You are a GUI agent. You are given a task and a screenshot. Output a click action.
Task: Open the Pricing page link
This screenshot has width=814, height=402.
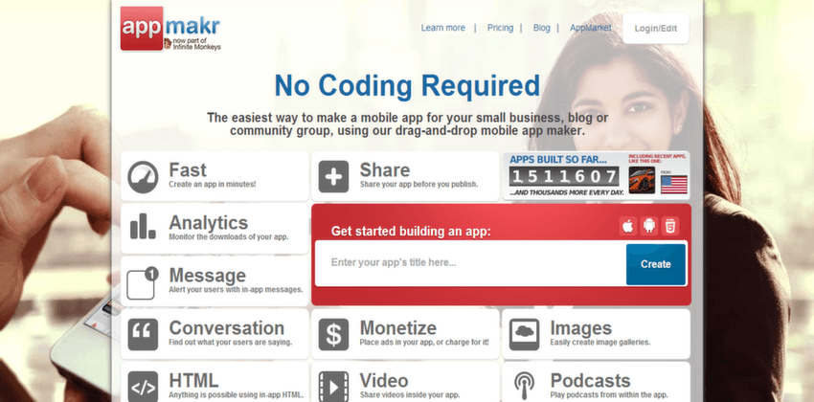tap(500, 28)
